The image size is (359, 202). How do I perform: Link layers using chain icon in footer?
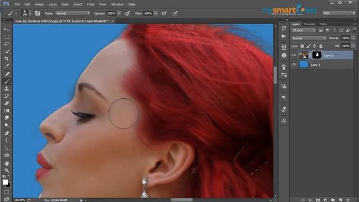(303, 200)
